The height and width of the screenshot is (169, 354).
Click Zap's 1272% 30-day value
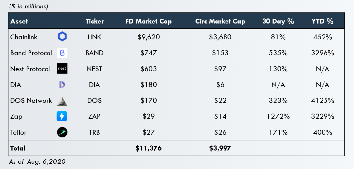[278, 117]
